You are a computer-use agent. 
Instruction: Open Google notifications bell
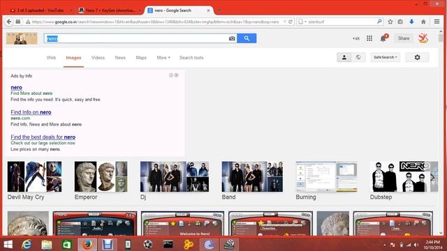383,38
